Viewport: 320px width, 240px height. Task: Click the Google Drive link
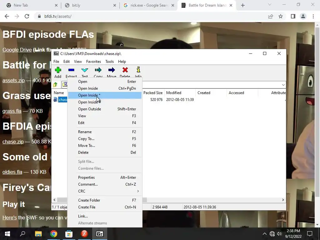[17, 50]
